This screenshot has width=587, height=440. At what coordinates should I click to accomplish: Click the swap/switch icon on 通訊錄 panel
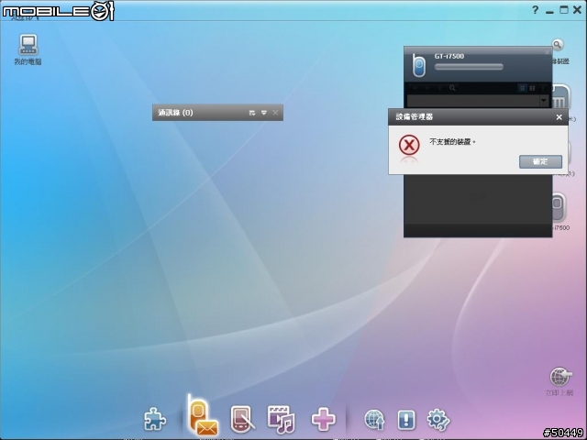(252, 112)
